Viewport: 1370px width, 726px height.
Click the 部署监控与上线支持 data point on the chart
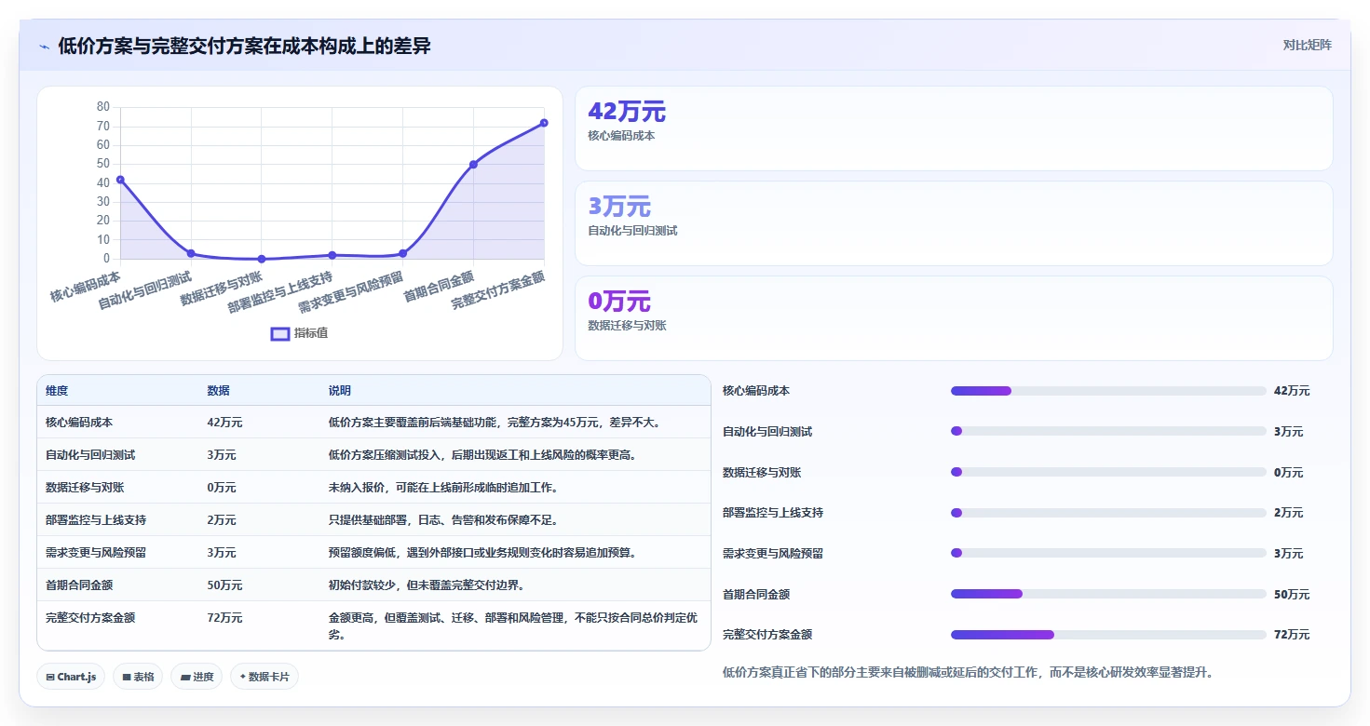(332, 255)
